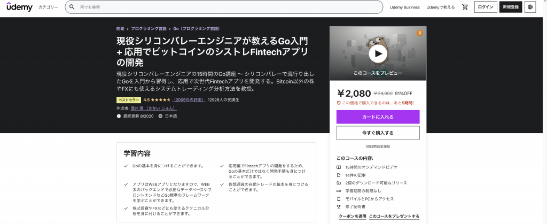Click the infinity unlimited access icon
The height and width of the screenshot is (224, 547).
point(338,191)
